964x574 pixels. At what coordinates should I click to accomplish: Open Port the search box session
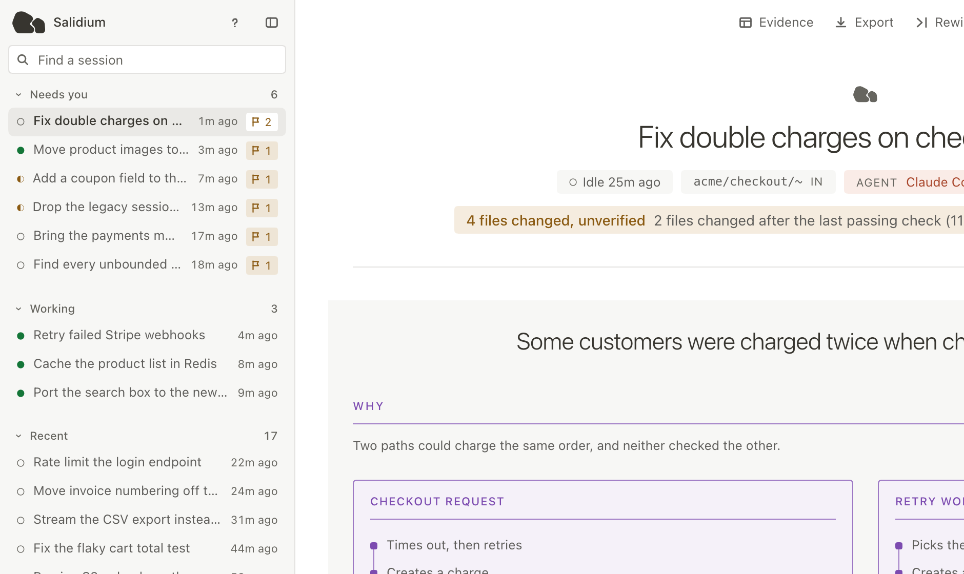(147, 393)
